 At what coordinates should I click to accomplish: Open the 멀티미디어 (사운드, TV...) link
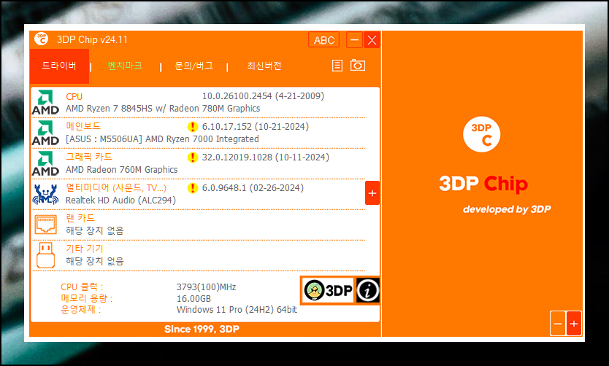pyautogui.click(x=116, y=188)
